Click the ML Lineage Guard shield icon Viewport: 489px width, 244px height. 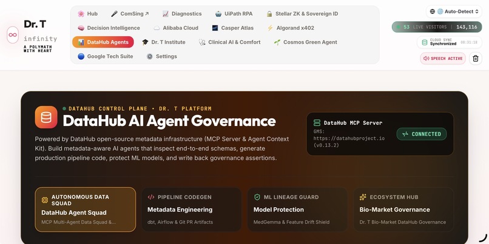coord(257,197)
